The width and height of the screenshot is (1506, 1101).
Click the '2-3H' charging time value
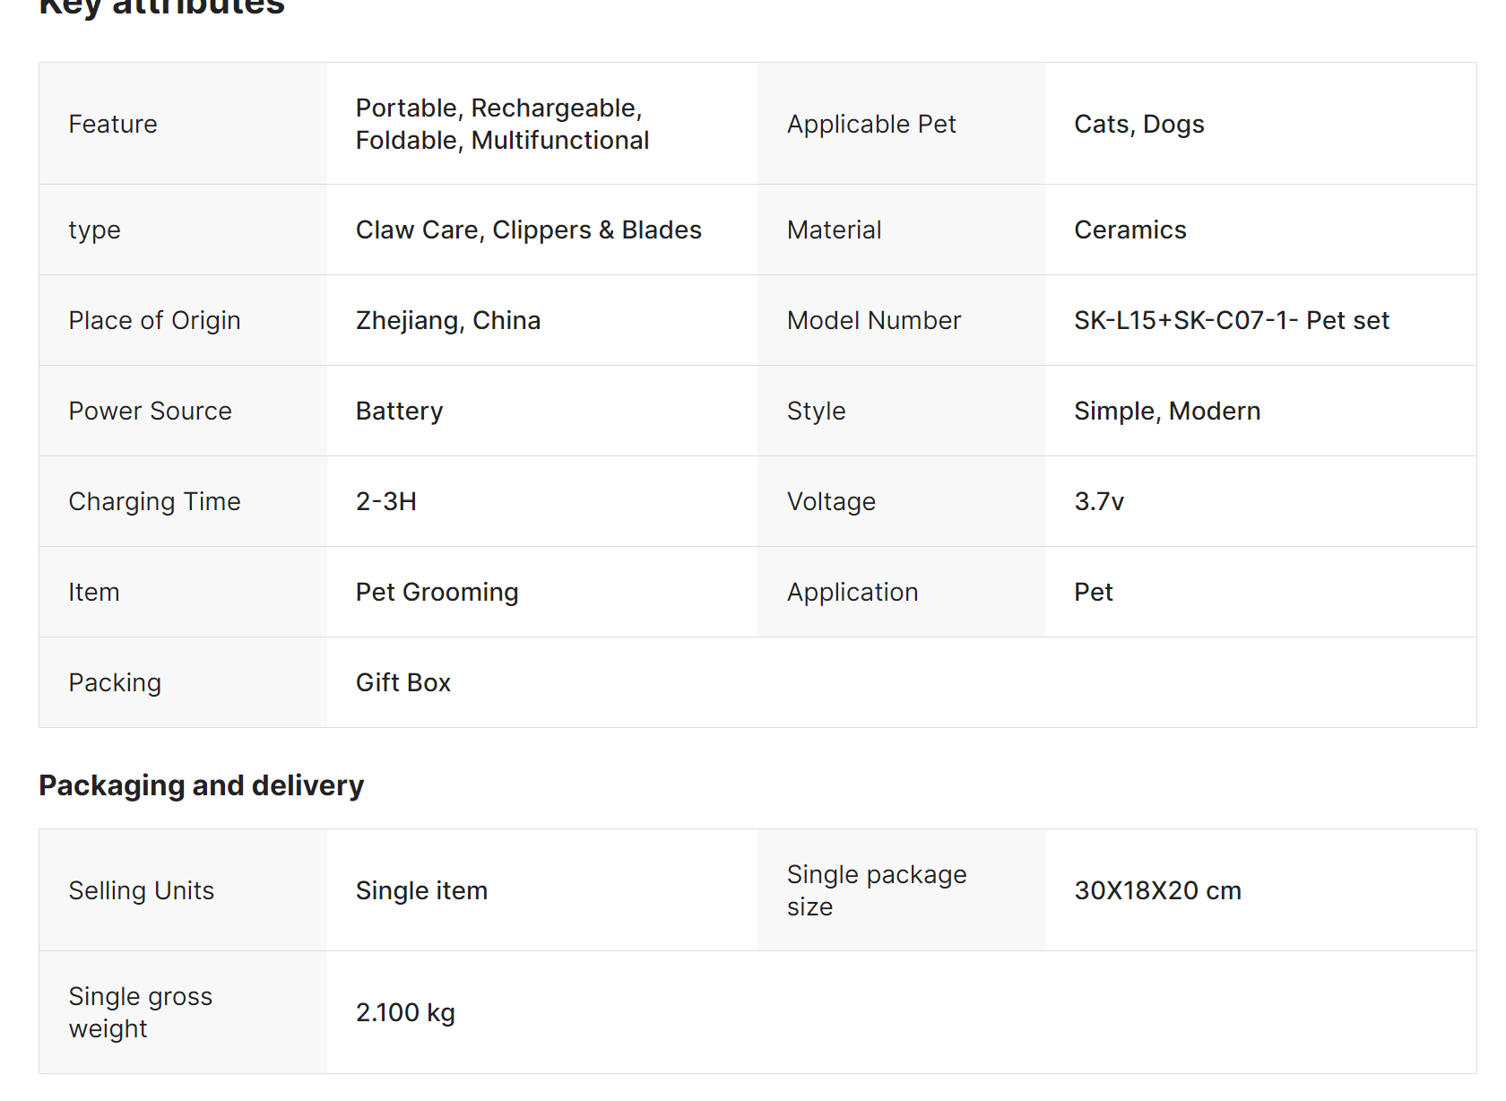385,501
